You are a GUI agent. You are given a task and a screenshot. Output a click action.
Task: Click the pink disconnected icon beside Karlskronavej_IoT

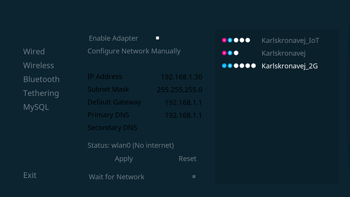point(224,40)
